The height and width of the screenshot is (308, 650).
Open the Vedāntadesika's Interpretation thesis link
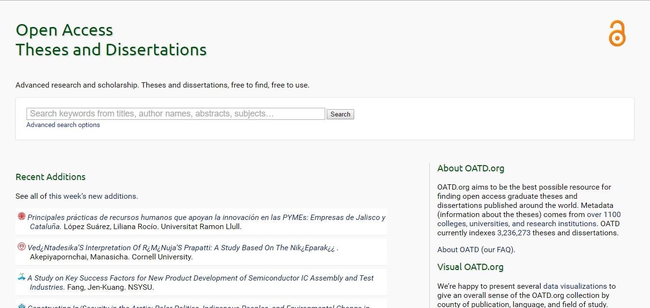click(x=183, y=248)
